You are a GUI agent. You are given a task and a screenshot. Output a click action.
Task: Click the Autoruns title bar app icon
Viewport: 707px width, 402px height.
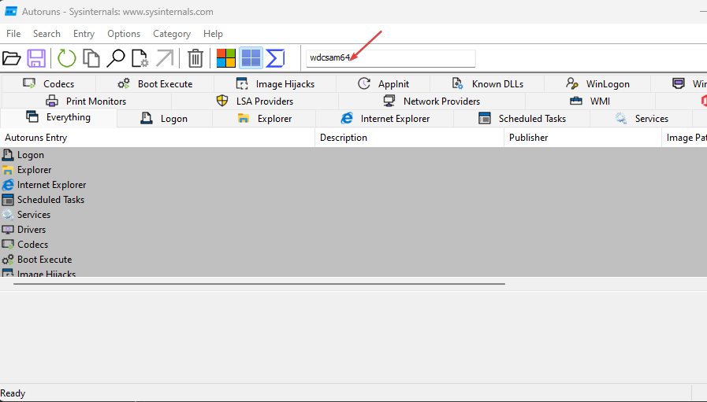[11, 11]
